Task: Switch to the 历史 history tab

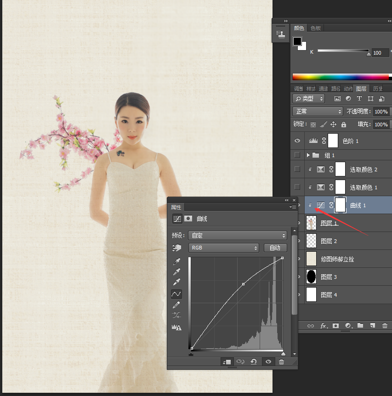Action: tap(378, 89)
